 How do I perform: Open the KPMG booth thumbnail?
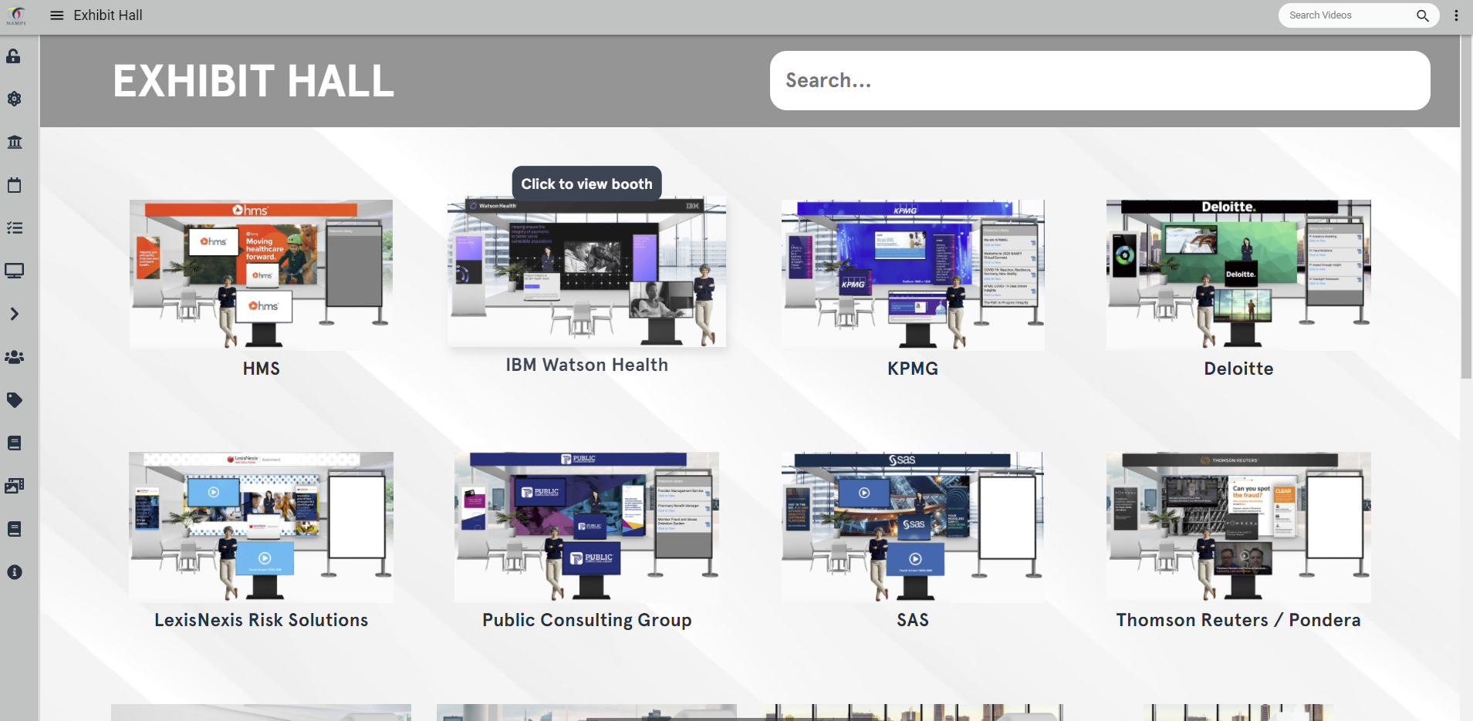tap(913, 275)
